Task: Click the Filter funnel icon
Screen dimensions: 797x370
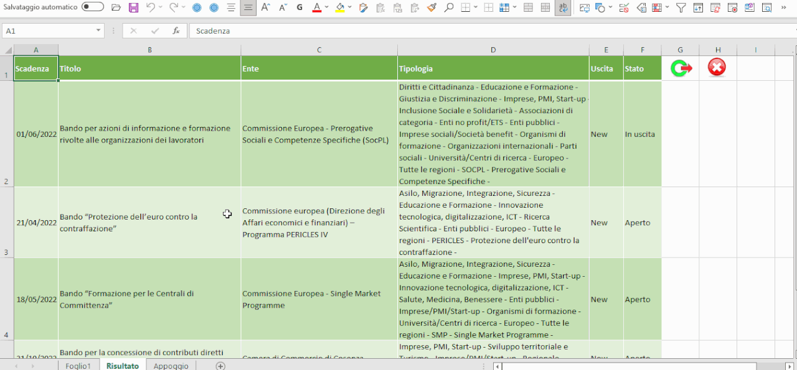Action: (681, 7)
